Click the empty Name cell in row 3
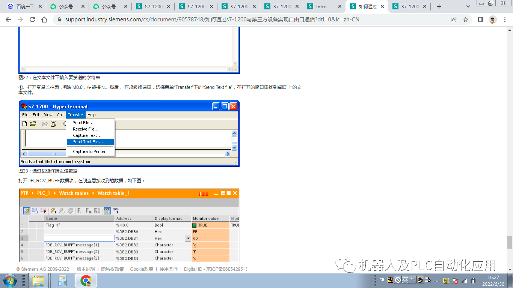Screen dimensions: 513x288 coord(79,238)
